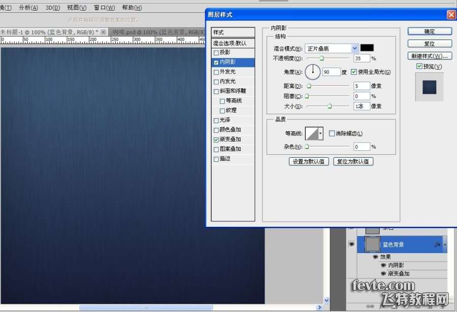Open the 视图(V) menu
457x312 pixels.
coord(77,8)
